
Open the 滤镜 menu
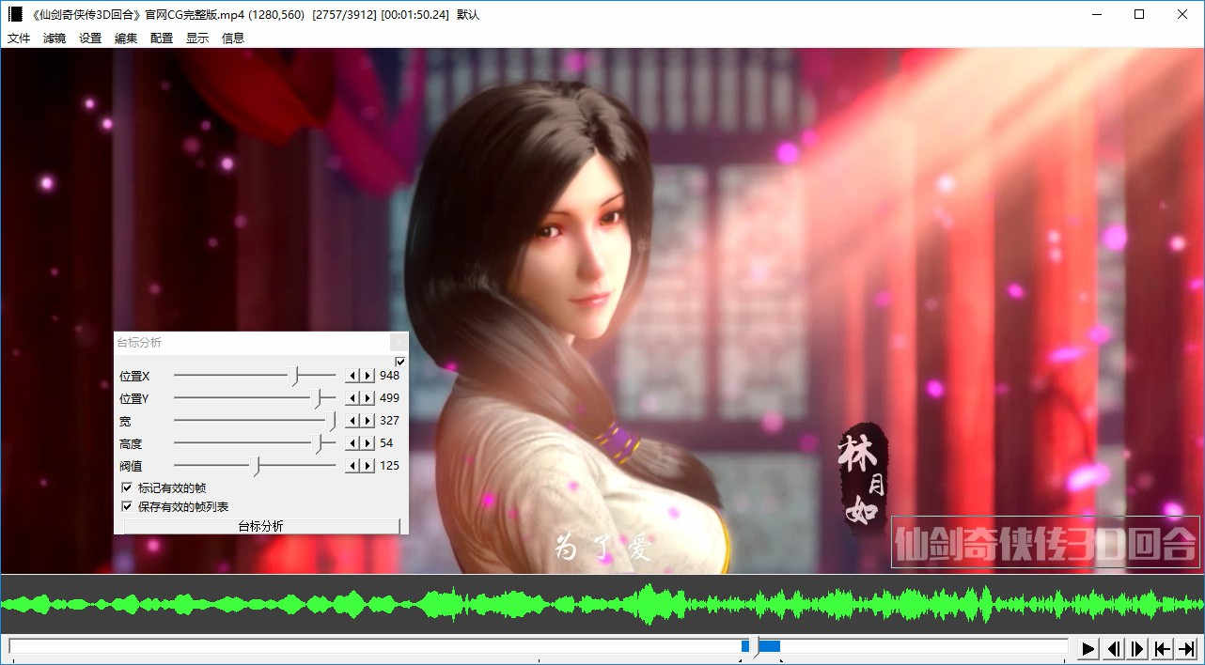[x=55, y=39]
